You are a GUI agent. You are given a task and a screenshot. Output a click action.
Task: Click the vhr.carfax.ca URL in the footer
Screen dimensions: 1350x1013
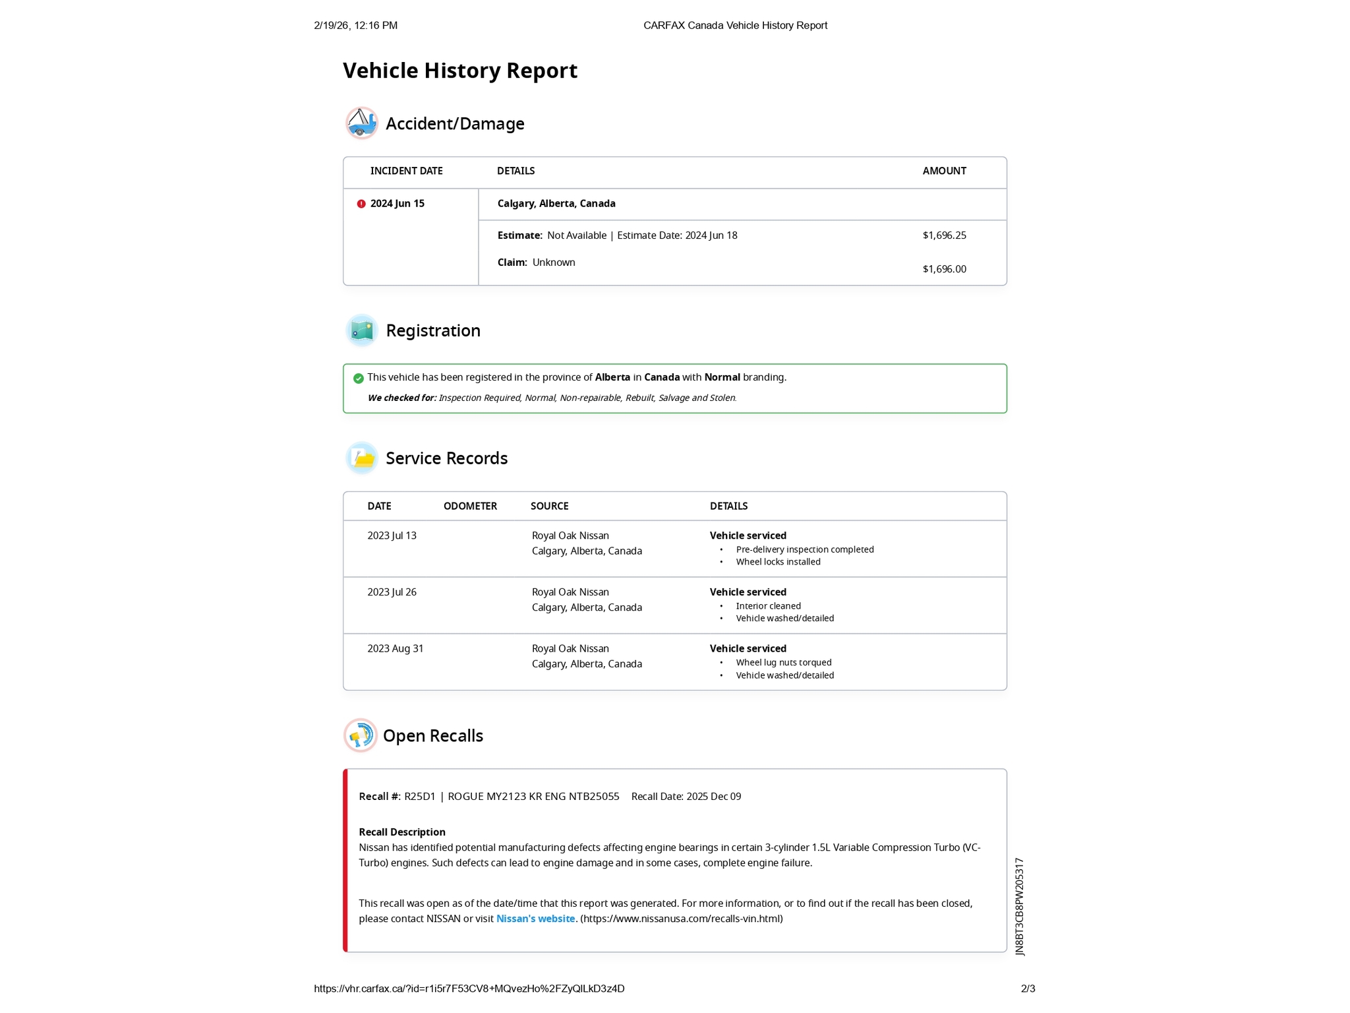pos(469,989)
